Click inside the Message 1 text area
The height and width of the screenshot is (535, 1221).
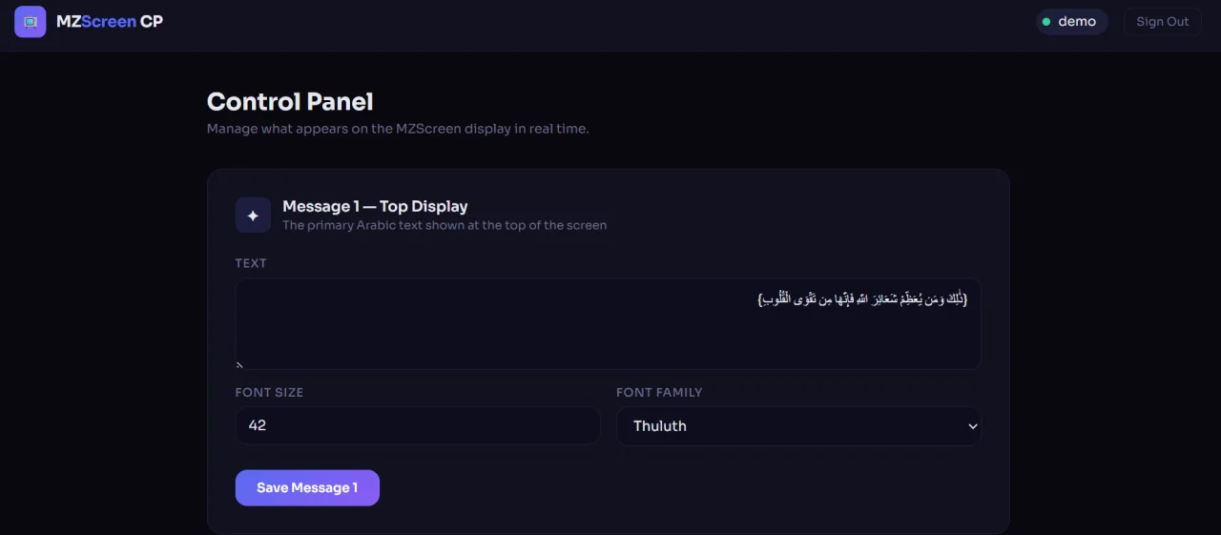(x=608, y=324)
